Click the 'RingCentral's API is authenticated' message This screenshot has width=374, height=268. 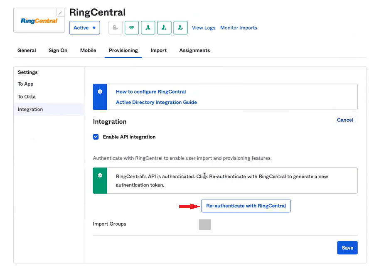(222, 181)
